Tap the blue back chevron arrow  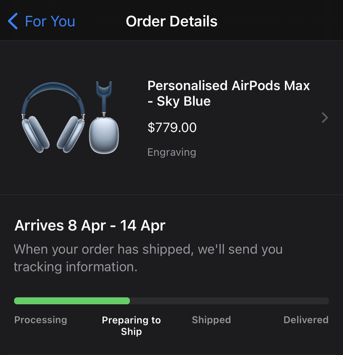pos(13,21)
